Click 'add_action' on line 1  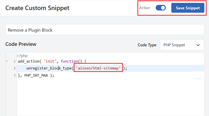pyautogui.click(x=29, y=61)
